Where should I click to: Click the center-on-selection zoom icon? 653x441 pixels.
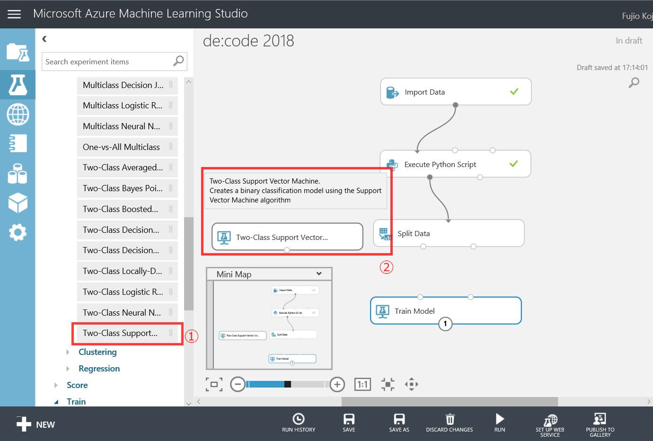coord(388,384)
